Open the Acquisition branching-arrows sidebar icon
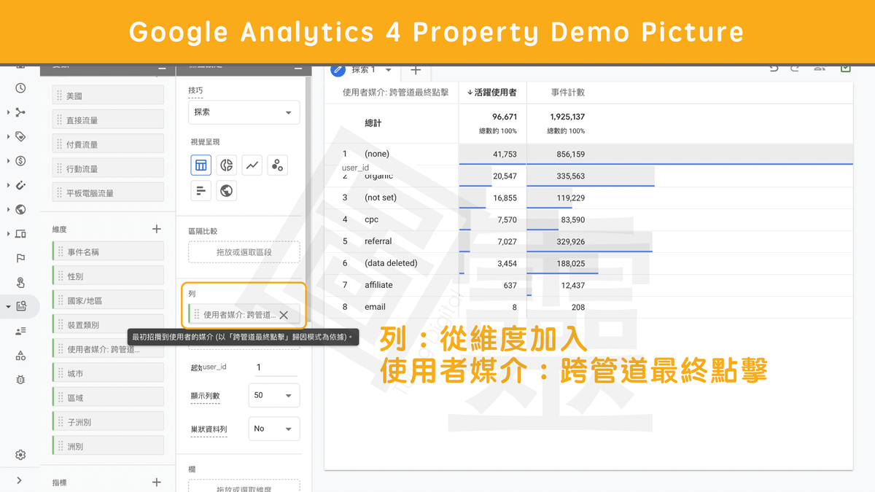The image size is (875, 492). point(20,112)
